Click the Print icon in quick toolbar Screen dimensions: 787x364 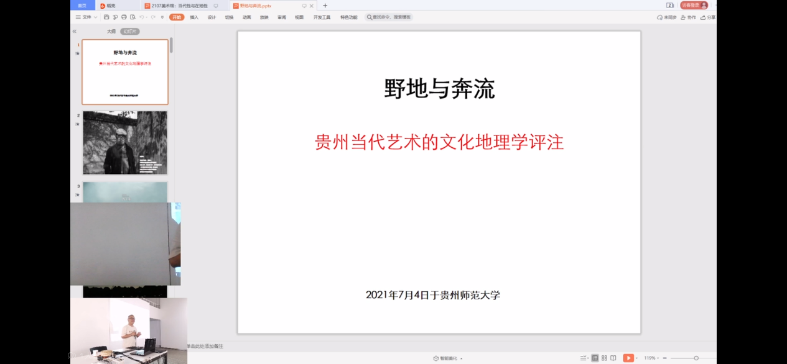124,17
